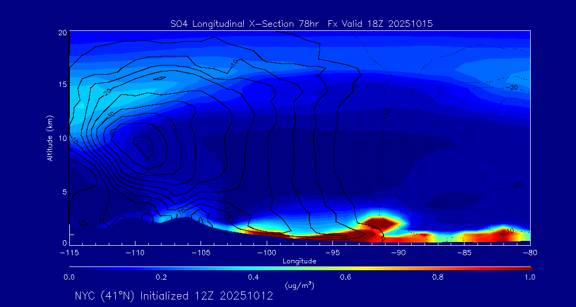Pick the 0.6 value label on colorbar
Image resolution: width=576 pixels, height=307 pixels.
pyautogui.click(x=346, y=277)
